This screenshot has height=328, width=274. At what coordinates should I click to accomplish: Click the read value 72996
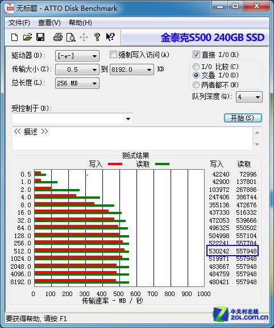tap(248, 174)
